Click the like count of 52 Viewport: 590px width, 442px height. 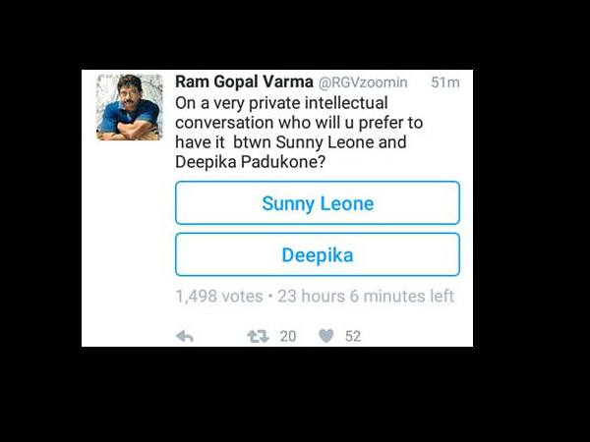pyautogui.click(x=353, y=336)
